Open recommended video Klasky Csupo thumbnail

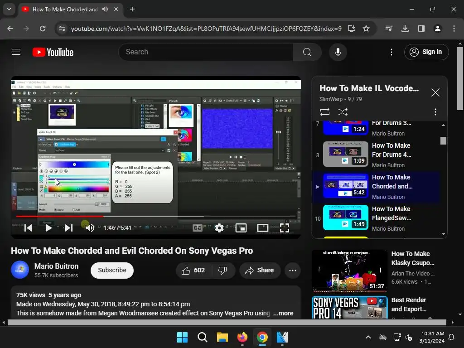click(349, 271)
